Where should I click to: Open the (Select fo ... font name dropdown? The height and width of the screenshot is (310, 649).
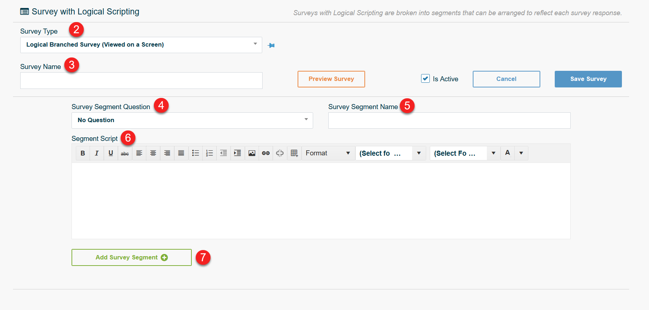tap(391, 153)
